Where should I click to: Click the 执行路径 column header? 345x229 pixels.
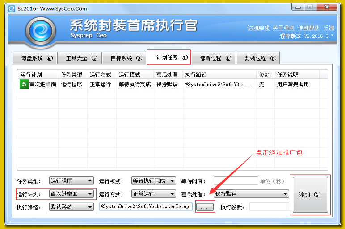coord(219,74)
